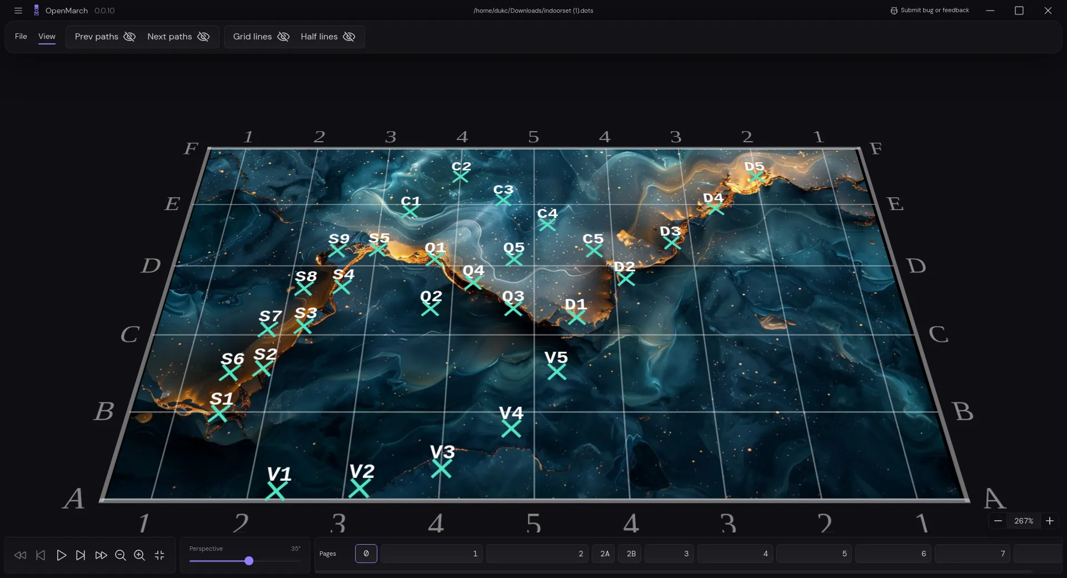The height and width of the screenshot is (578, 1067).
Task: Fast-forward to the end of the show
Action: click(101, 555)
